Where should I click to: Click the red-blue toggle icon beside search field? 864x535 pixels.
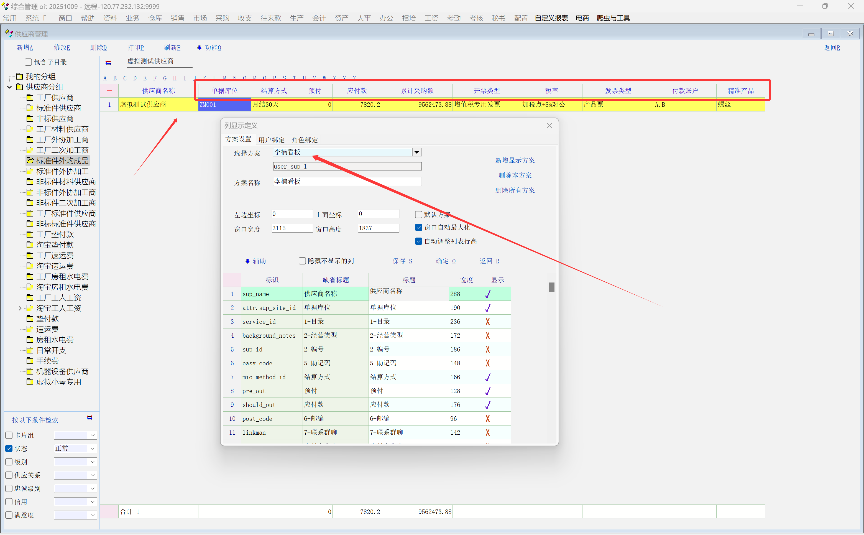coord(108,63)
